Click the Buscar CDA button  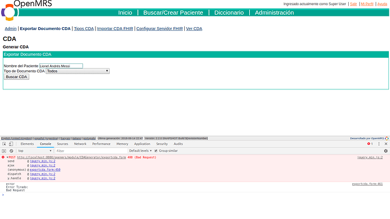tap(16, 77)
